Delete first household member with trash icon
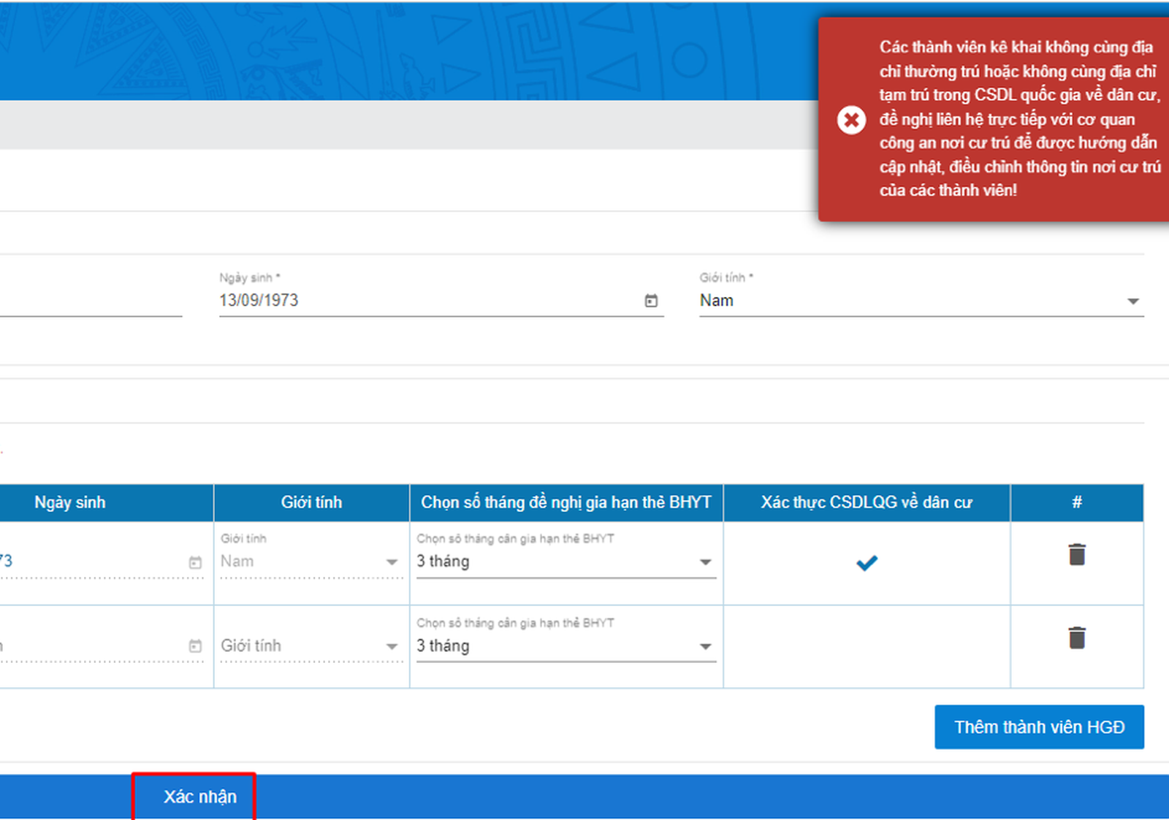Image resolution: width=1169 pixels, height=820 pixels. (1076, 555)
